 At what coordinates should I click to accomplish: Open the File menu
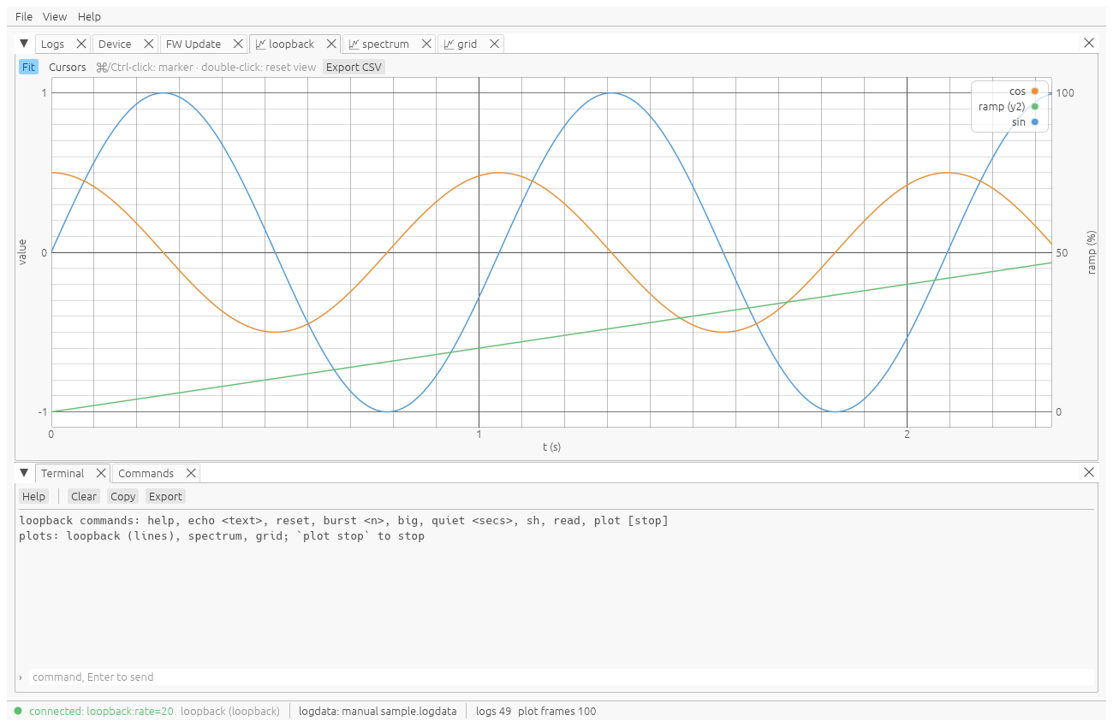pyautogui.click(x=24, y=16)
